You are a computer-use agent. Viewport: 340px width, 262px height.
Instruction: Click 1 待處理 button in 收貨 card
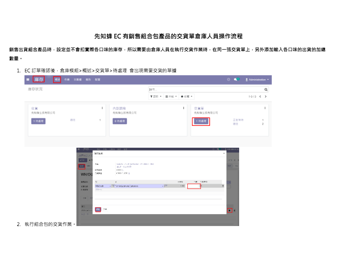(38, 121)
